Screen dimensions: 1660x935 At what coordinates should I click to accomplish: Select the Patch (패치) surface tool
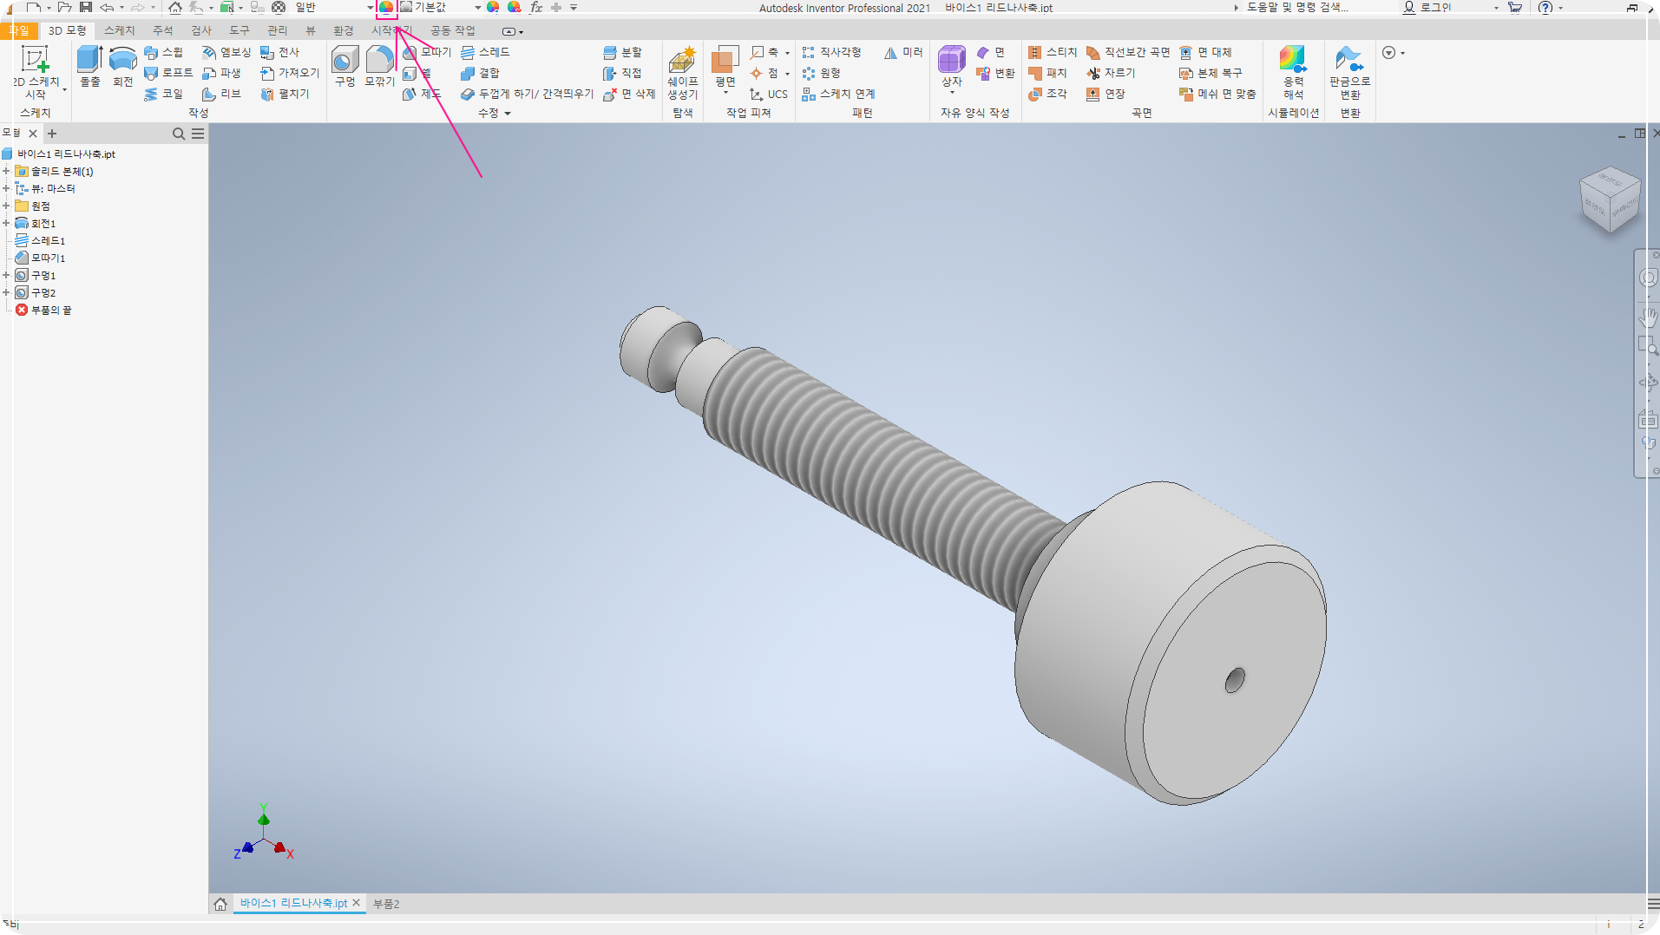click(x=1047, y=73)
